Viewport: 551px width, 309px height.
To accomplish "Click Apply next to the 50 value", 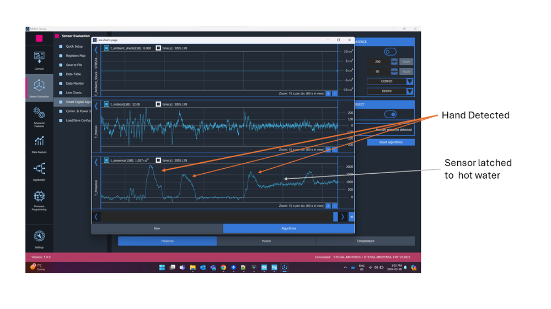I will [x=406, y=71].
